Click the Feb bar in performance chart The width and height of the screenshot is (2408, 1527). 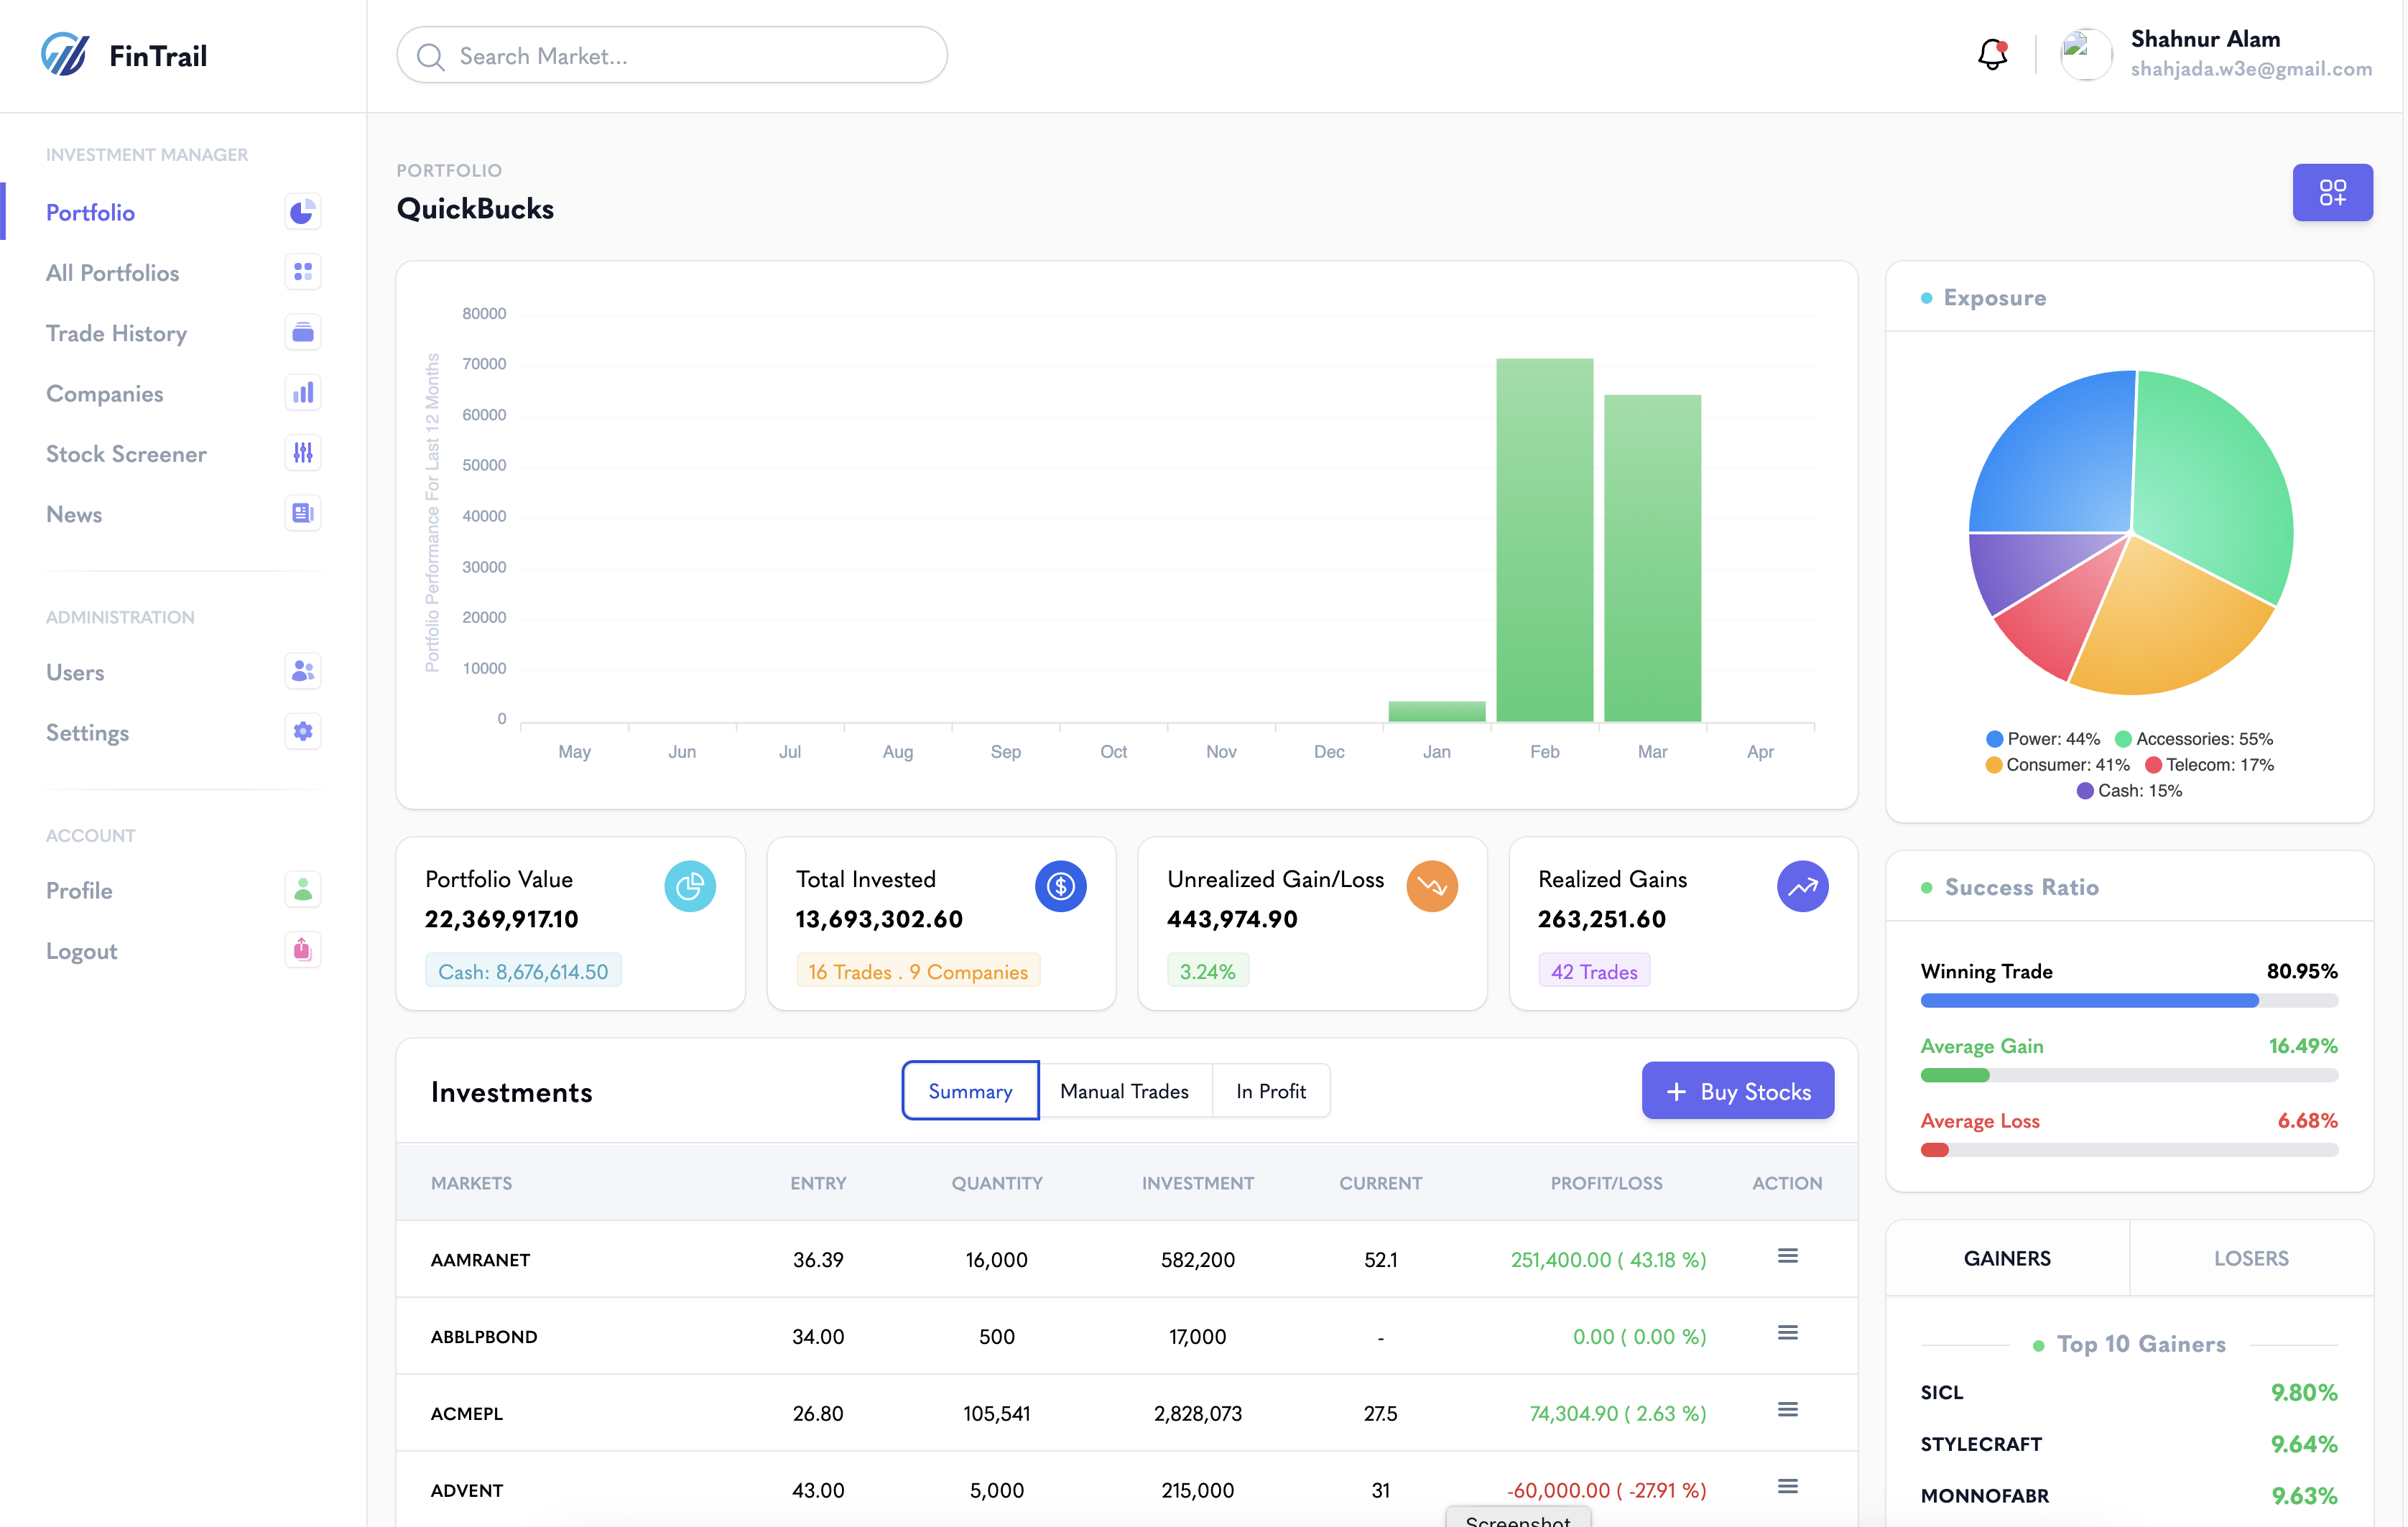tap(1544, 540)
